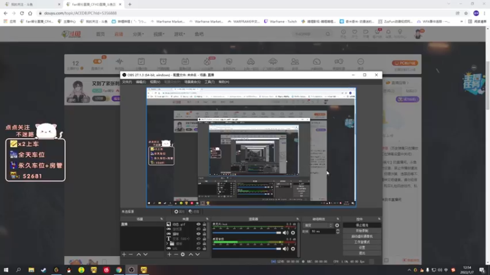Toggle the Douyu live switch (直播开关)

97,62
